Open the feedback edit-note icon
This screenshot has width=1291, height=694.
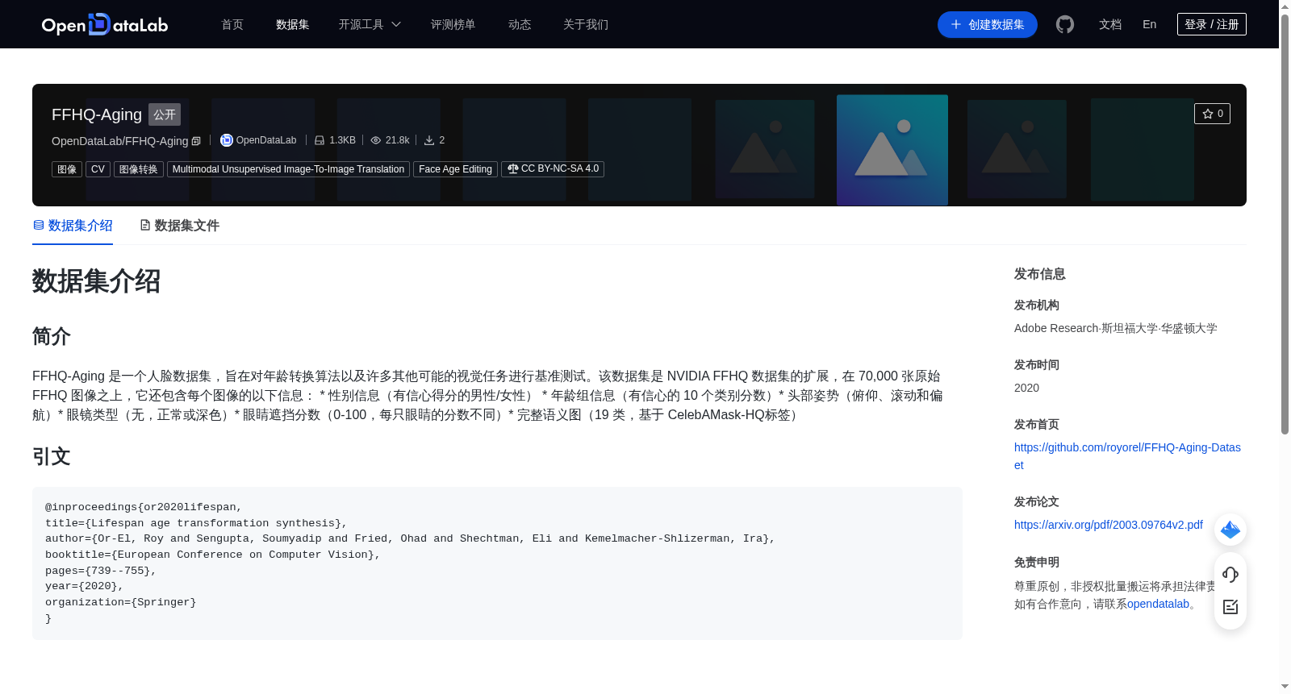pyautogui.click(x=1230, y=607)
